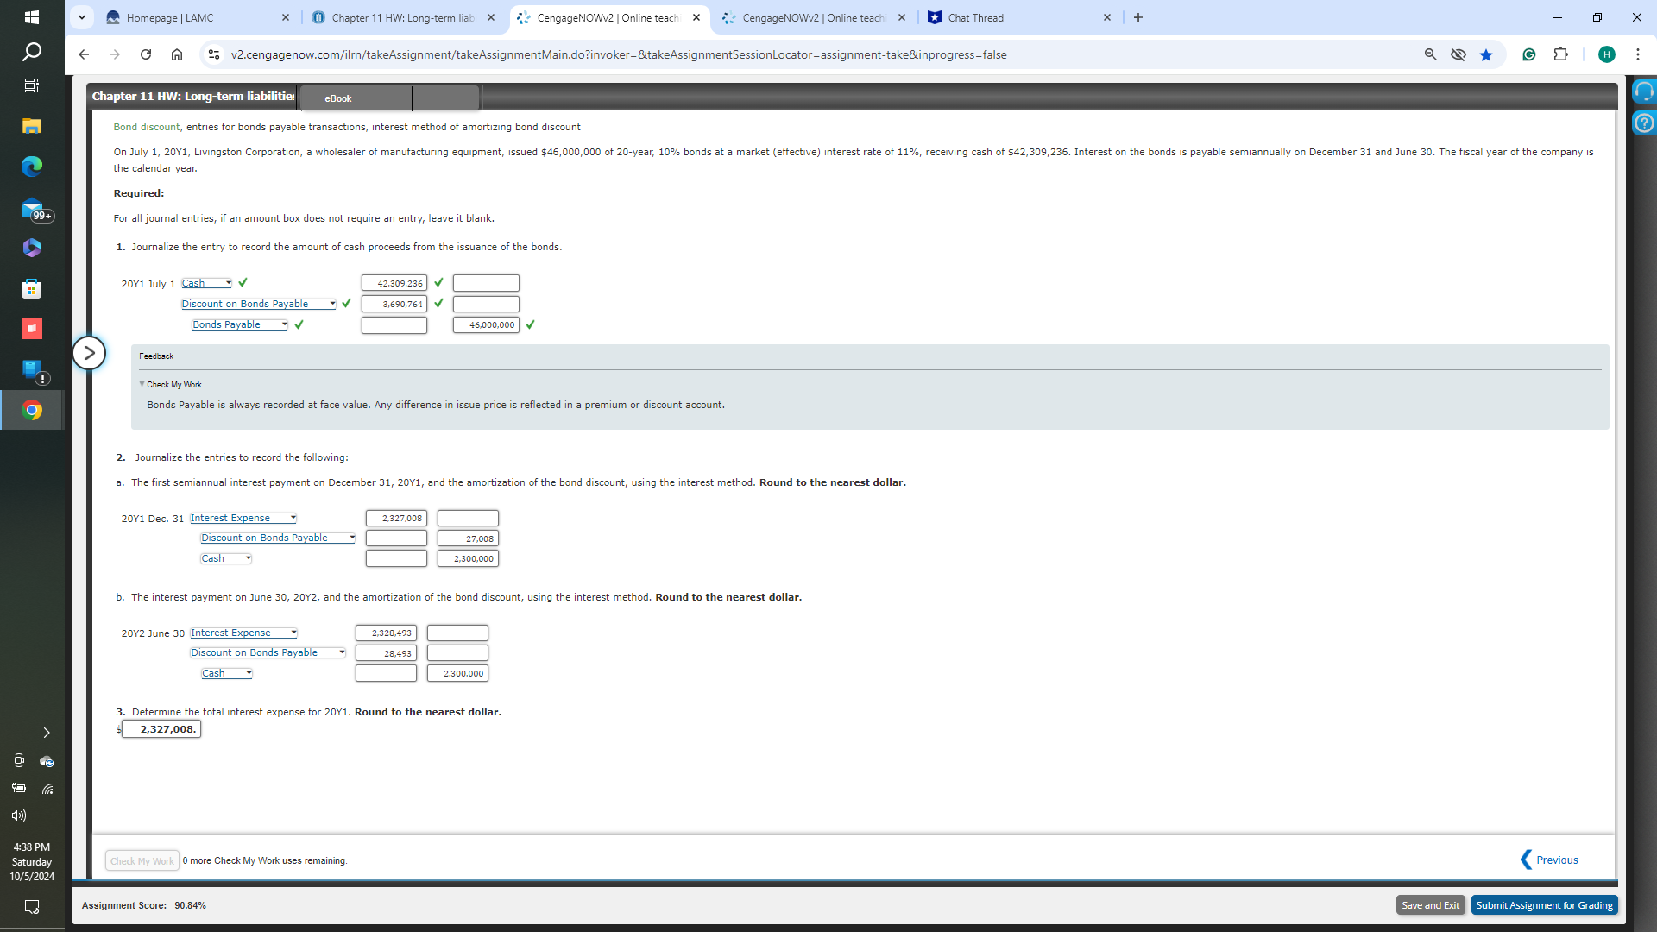This screenshot has width=1657, height=932.
Task: Click the headset support icon
Action: click(1644, 91)
